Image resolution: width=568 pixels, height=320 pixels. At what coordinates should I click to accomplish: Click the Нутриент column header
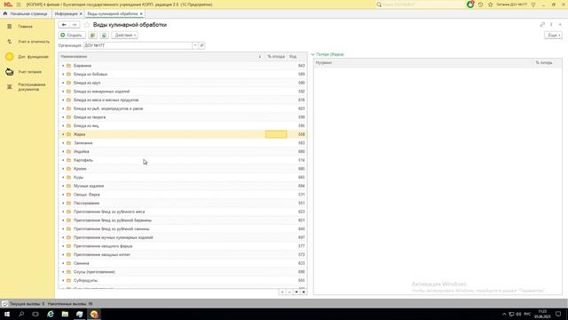[x=423, y=63]
